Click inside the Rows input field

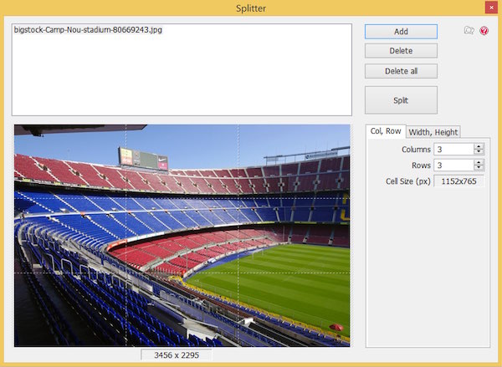click(453, 165)
